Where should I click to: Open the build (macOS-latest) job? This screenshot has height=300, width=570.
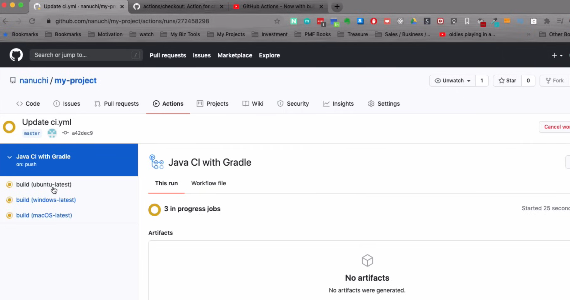[44, 215]
